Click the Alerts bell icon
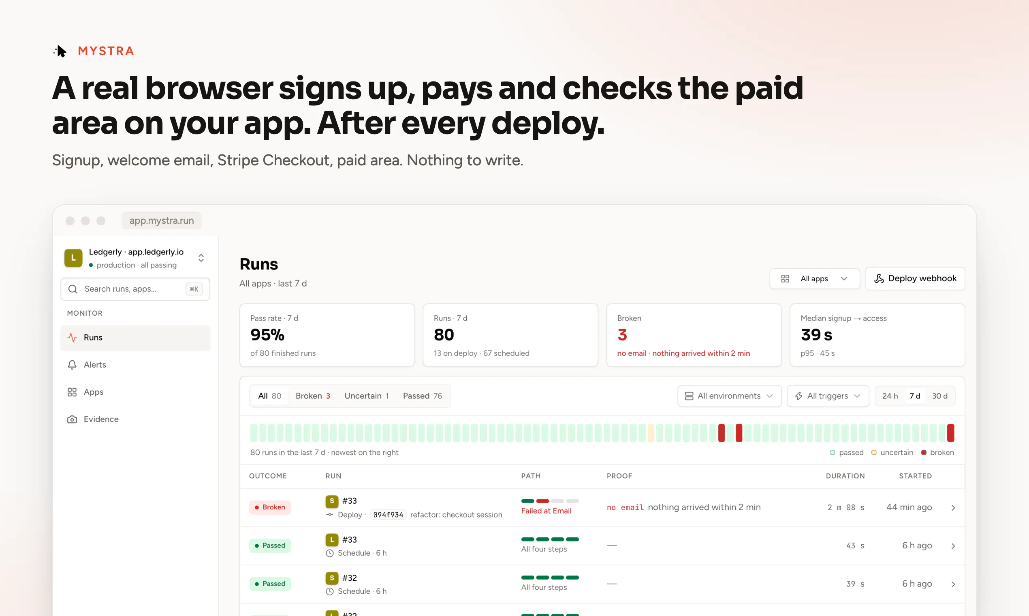 (72, 364)
